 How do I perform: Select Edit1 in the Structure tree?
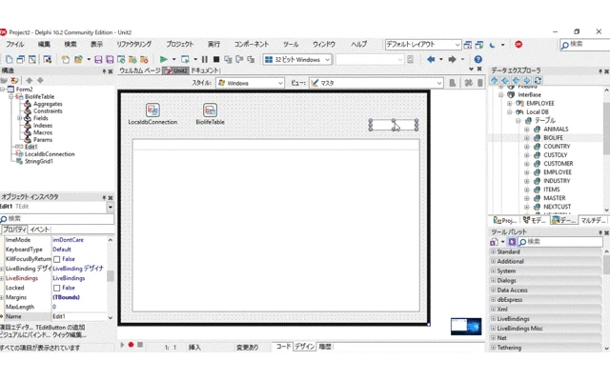[x=31, y=147]
